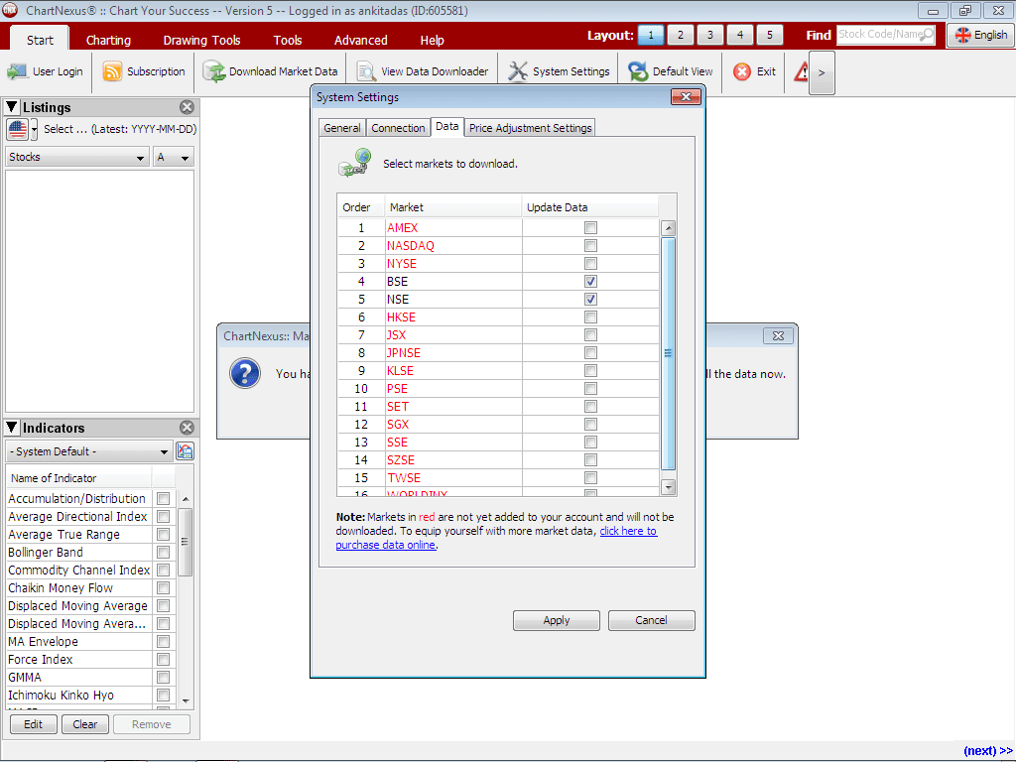Click the red Exit icon

[x=742, y=71]
